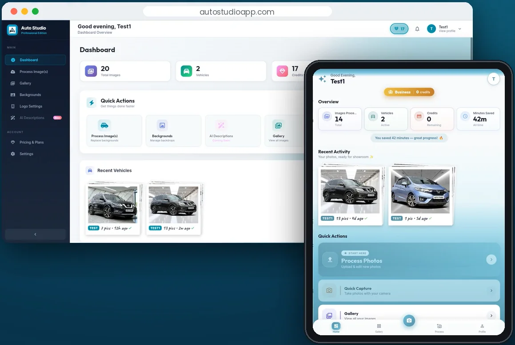Collapse the sidebar with the chevron button
The height and width of the screenshot is (345, 515).
tap(35, 234)
